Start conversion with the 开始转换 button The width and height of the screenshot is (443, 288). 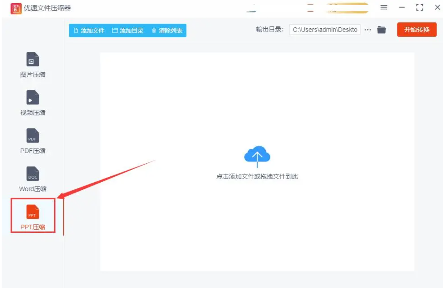(x=417, y=30)
